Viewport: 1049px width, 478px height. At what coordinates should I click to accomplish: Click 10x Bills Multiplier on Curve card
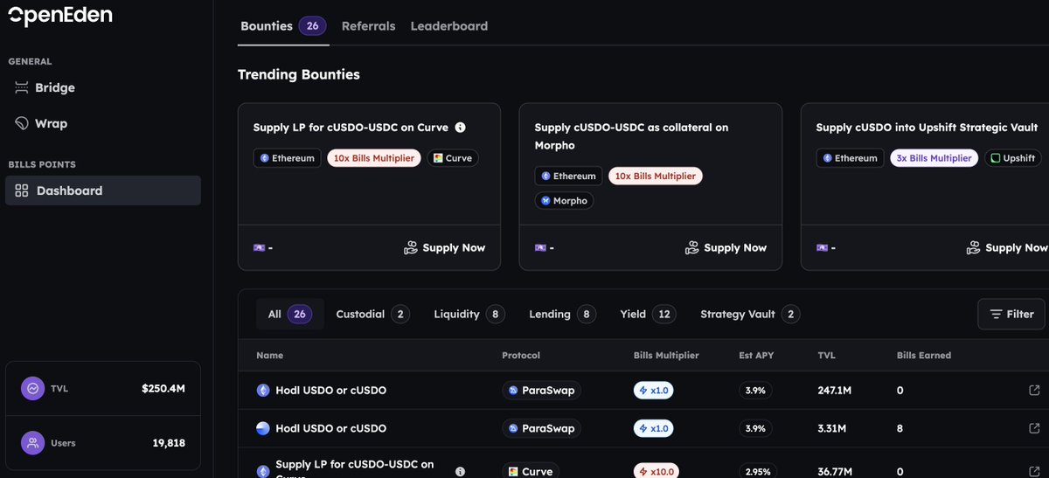pyautogui.click(x=374, y=158)
